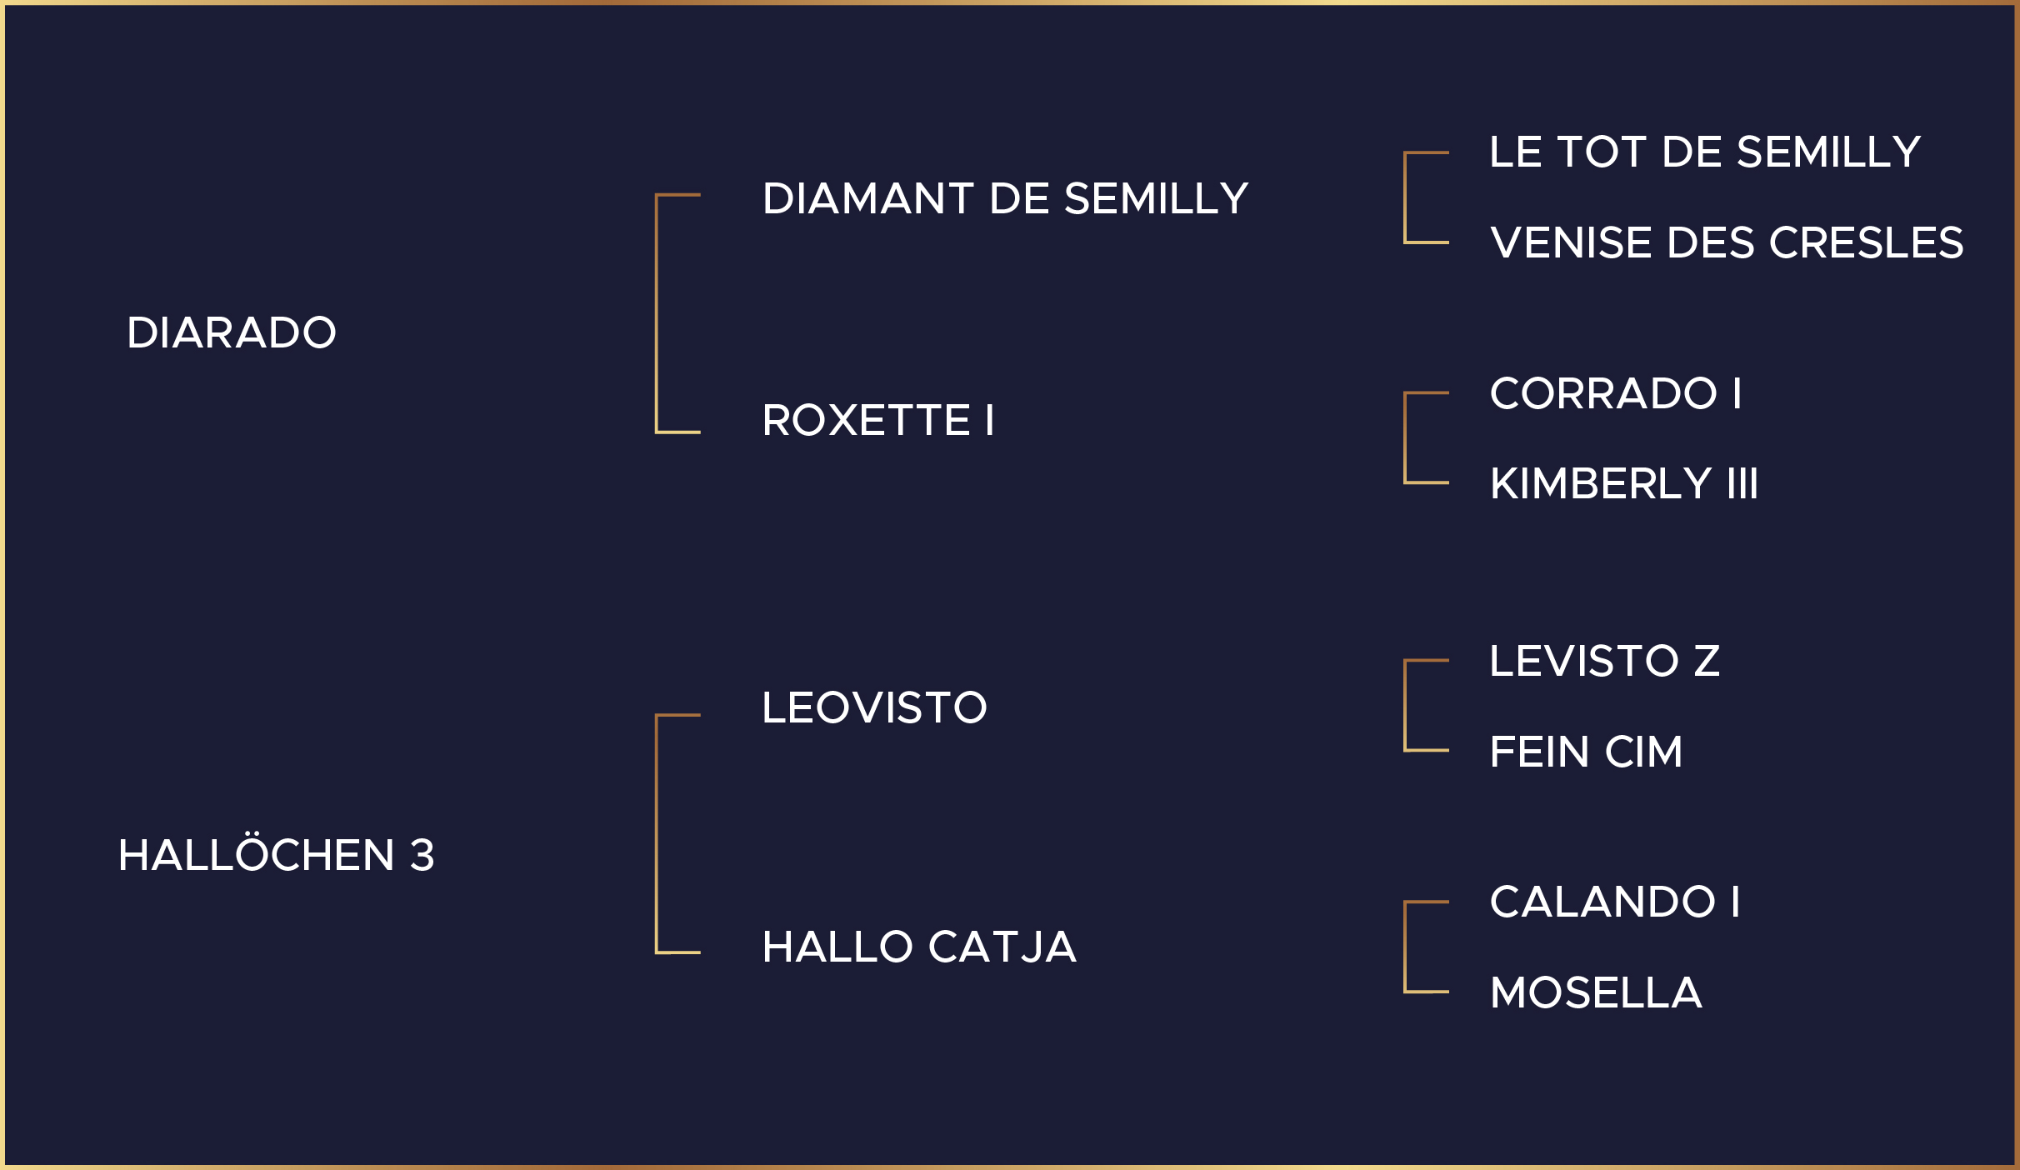
Task: Click the HALLÖCHEN 3 dam name
Action: 276,855
